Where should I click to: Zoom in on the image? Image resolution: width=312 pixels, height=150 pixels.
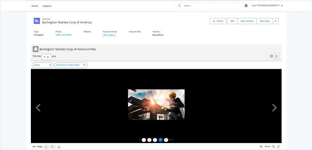[261, 147]
